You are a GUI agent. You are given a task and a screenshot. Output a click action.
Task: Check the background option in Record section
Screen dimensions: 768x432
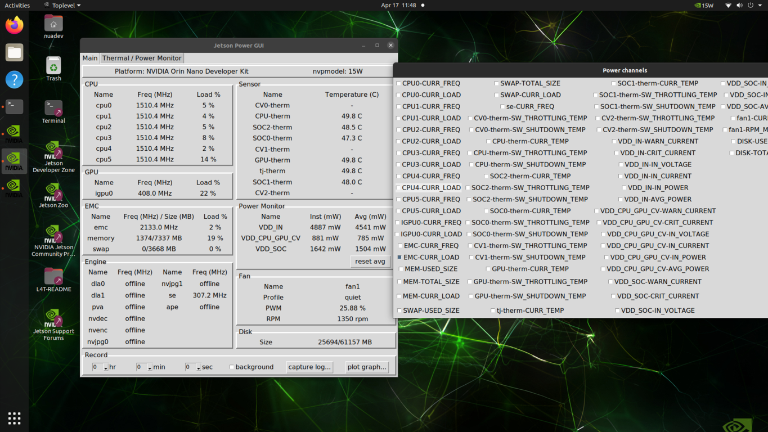231,366
